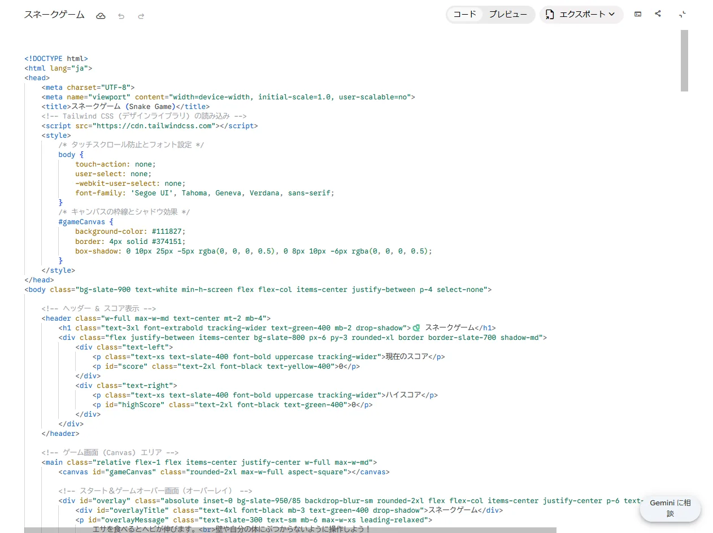This screenshot has height=533, width=713.
Task: Click the div id="overlayTitle" line
Action: [x=289, y=510]
